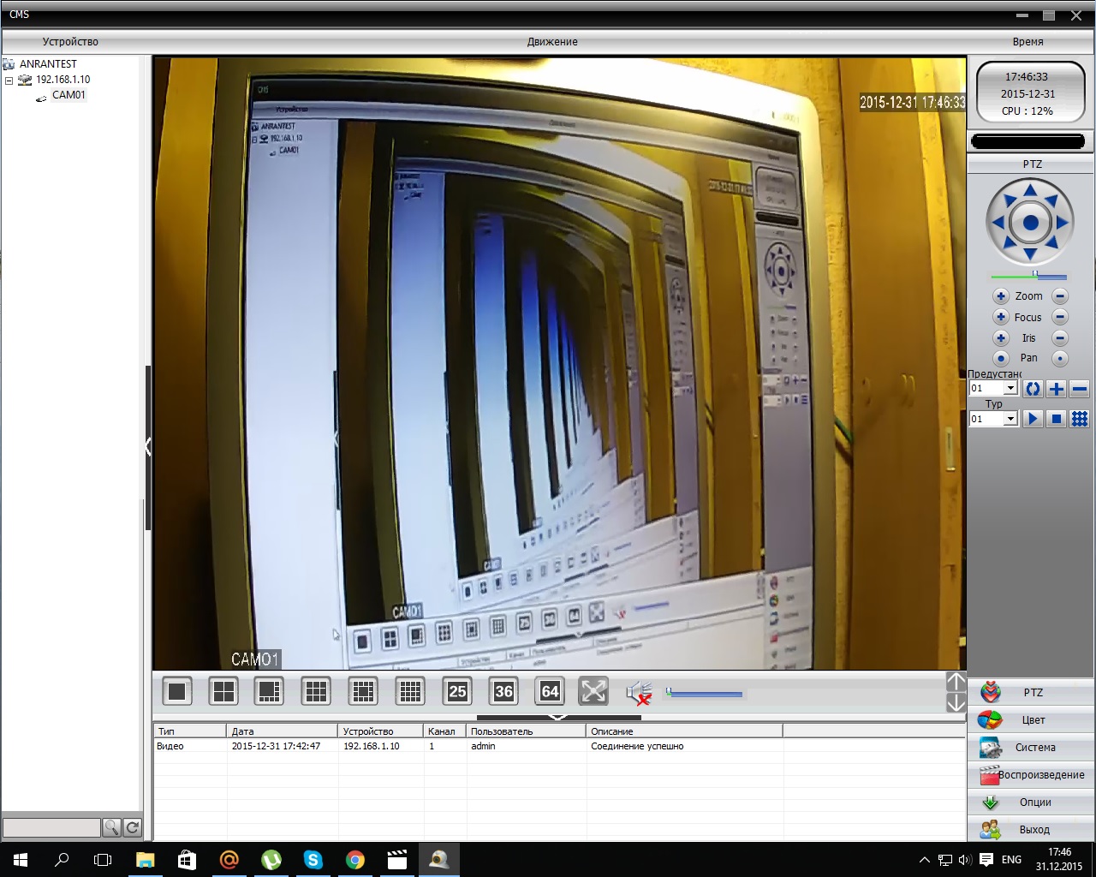1096x877 pixels.
Task: Open the PTZ panel tab
Action: 1032,692
